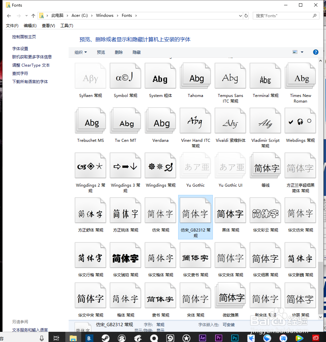Open the help question mark button
Screen dimensions: 326x342
tap(315, 52)
